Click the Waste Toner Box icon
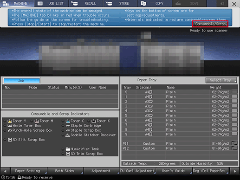The image size is (240, 180). coord(10,126)
